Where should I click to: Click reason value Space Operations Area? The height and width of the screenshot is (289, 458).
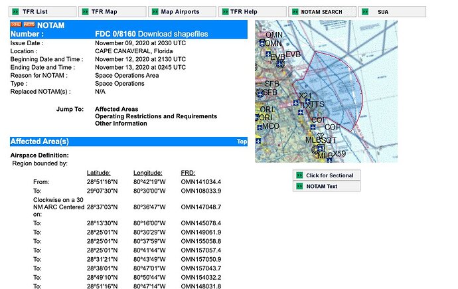point(127,75)
